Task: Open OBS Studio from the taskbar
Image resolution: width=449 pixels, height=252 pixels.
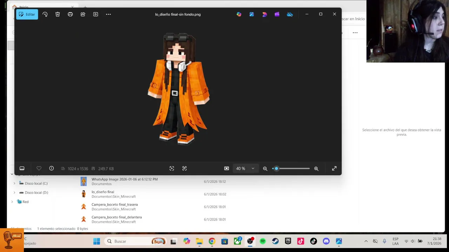Action: (250, 241)
